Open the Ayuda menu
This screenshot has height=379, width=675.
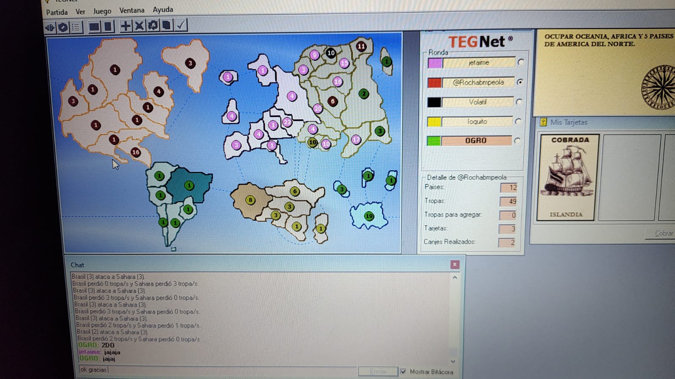coord(163,10)
